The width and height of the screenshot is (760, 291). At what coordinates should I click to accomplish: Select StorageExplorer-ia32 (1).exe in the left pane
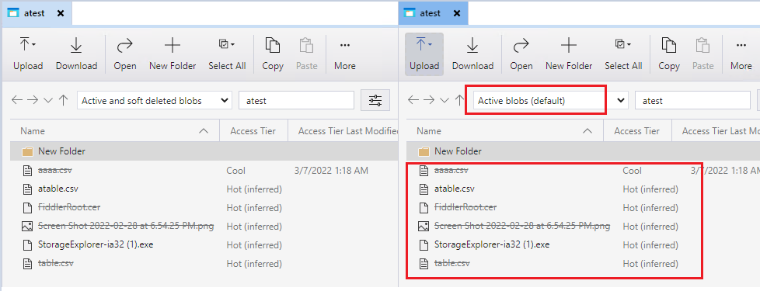coord(204,244)
